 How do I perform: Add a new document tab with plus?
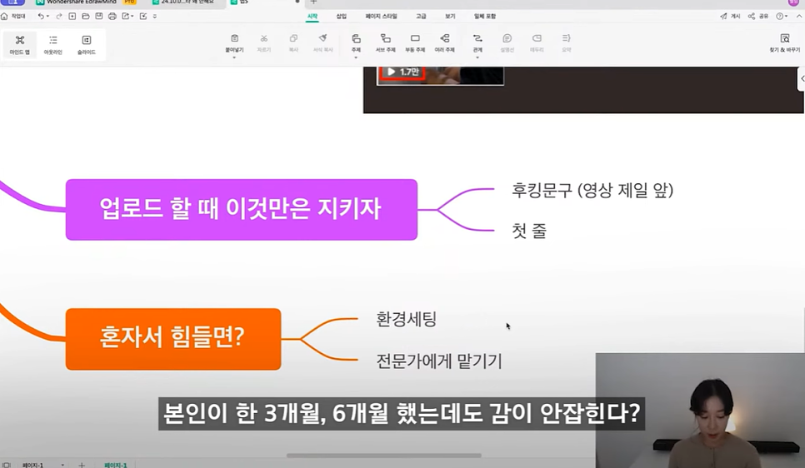click(x=313, y=2)
